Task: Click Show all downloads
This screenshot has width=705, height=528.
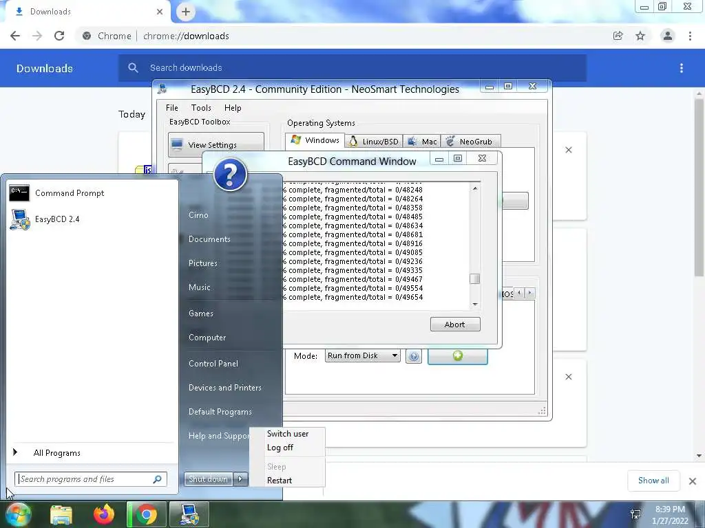Action: click(653, 481)
